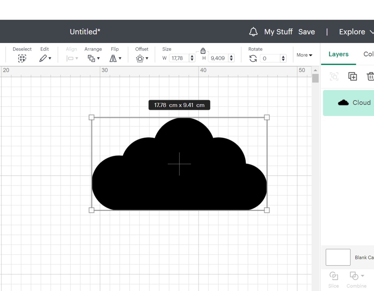Delete the selected layer with the trash icon

pos(370,76)
